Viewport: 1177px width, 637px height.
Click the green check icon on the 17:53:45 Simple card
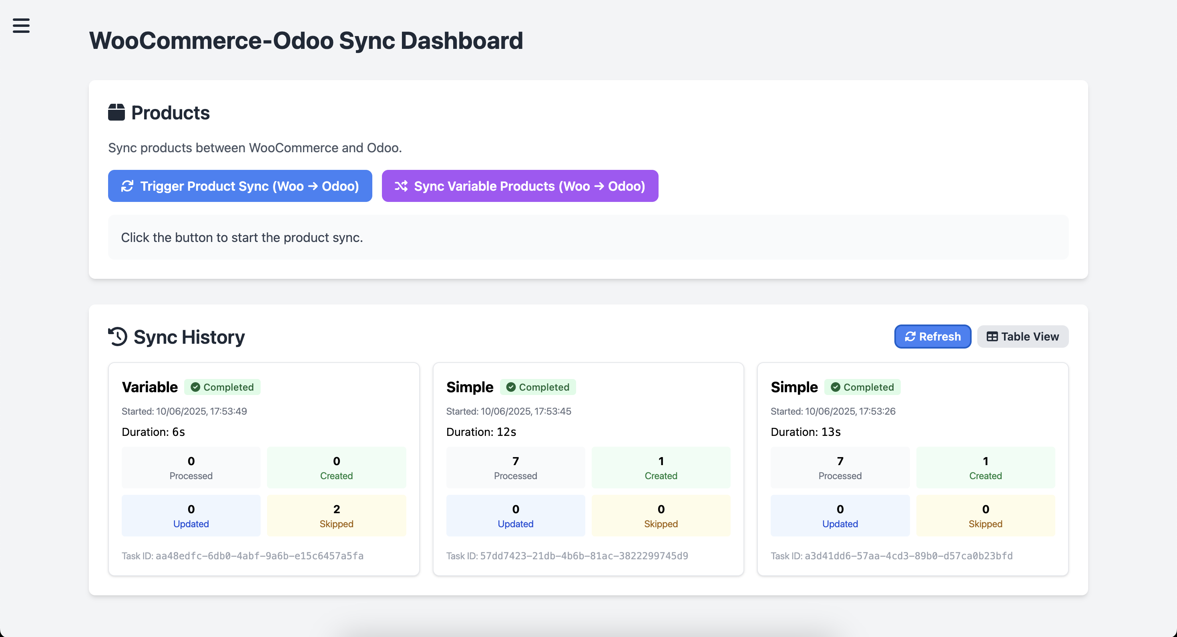click(511, 387)
